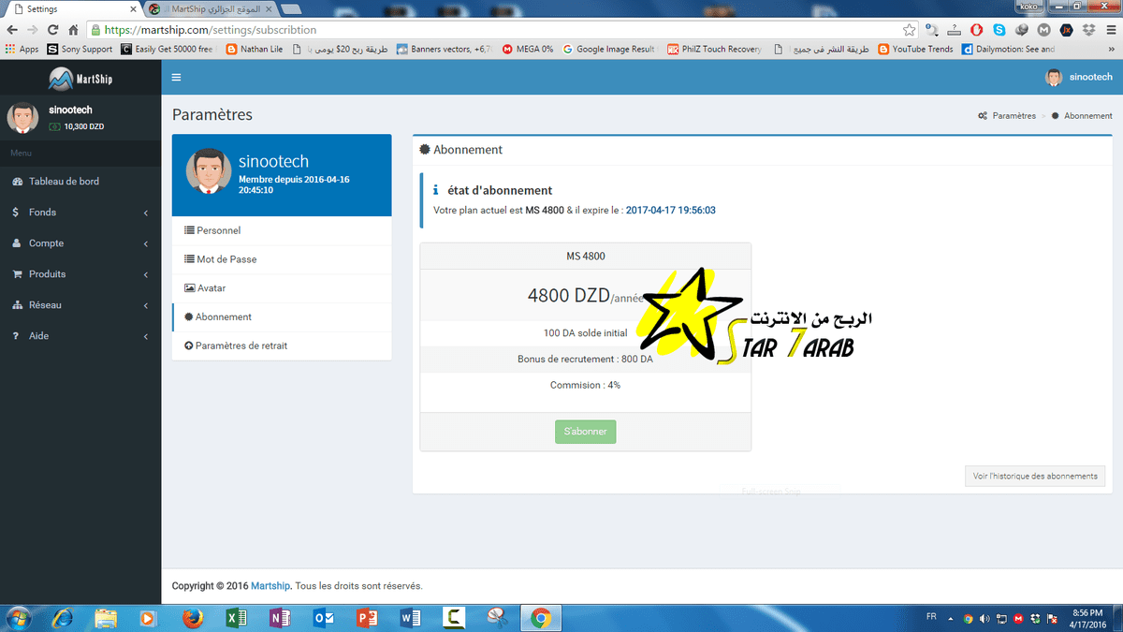Image resolution: width=1123 pixels, height=632 pixels.
Task: Select the Abonnement settings tab
Action: [282, 317]
